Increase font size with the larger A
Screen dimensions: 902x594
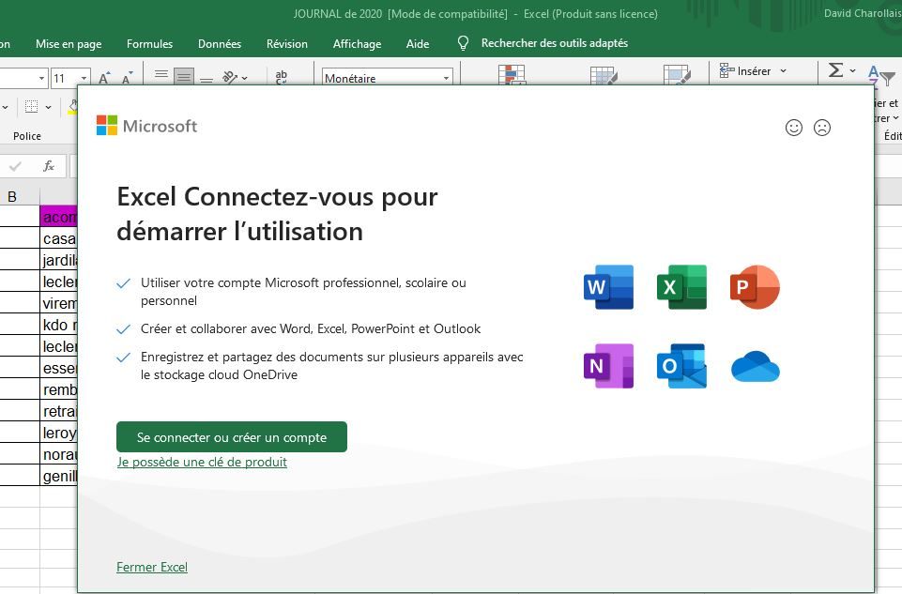click(104, 78)
